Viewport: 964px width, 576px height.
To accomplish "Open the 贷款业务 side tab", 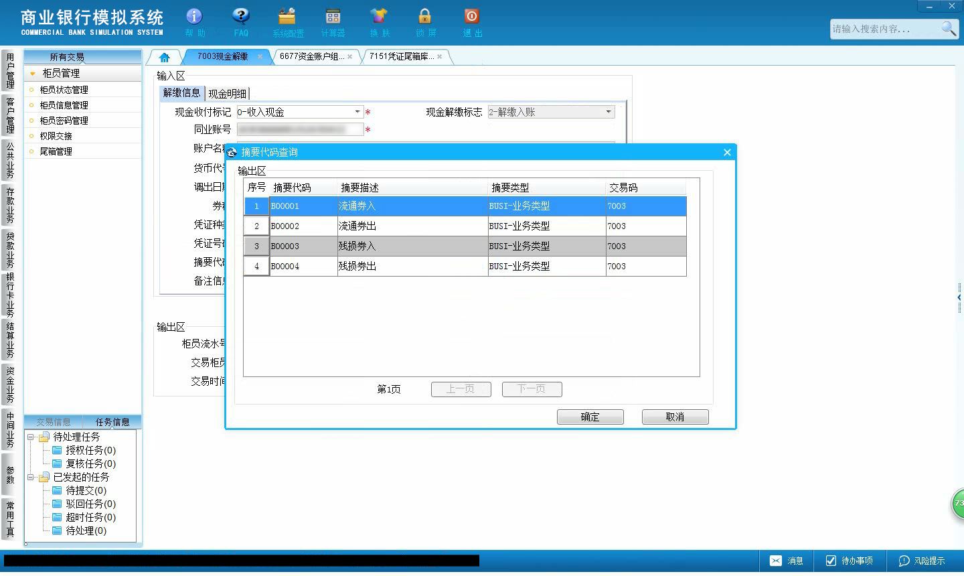I will (x=10, y=250).
